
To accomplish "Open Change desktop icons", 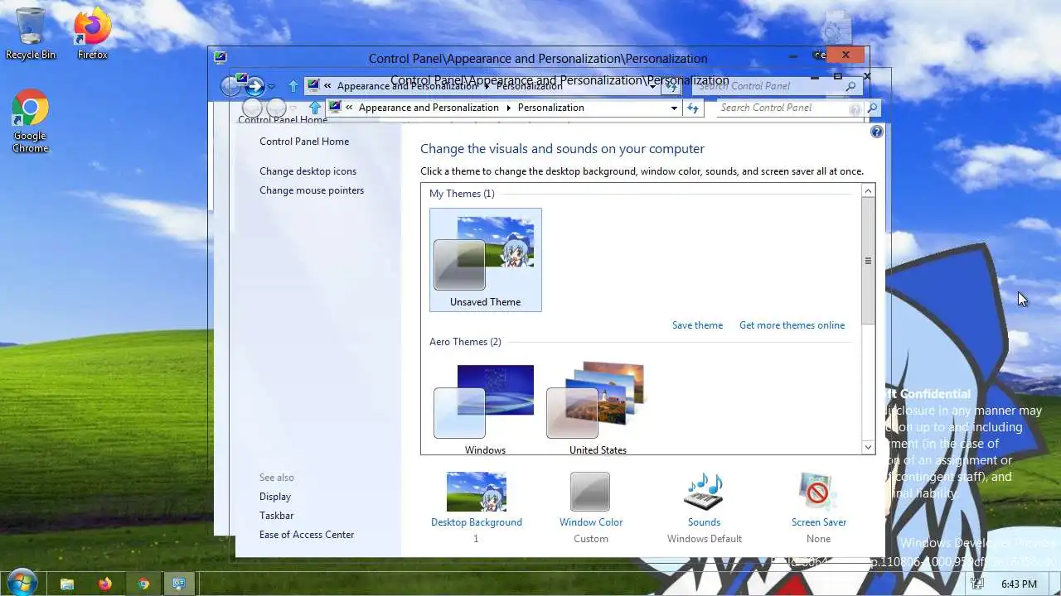I will [308, 171].
